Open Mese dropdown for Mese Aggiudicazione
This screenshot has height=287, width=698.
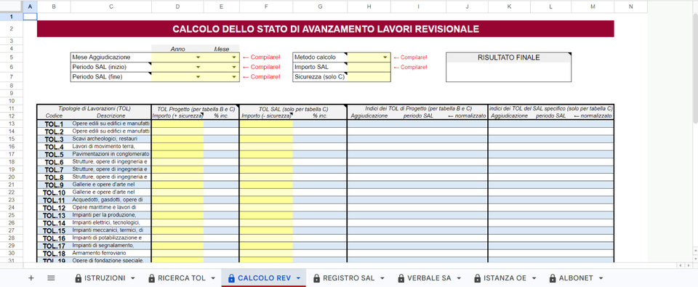234,57
